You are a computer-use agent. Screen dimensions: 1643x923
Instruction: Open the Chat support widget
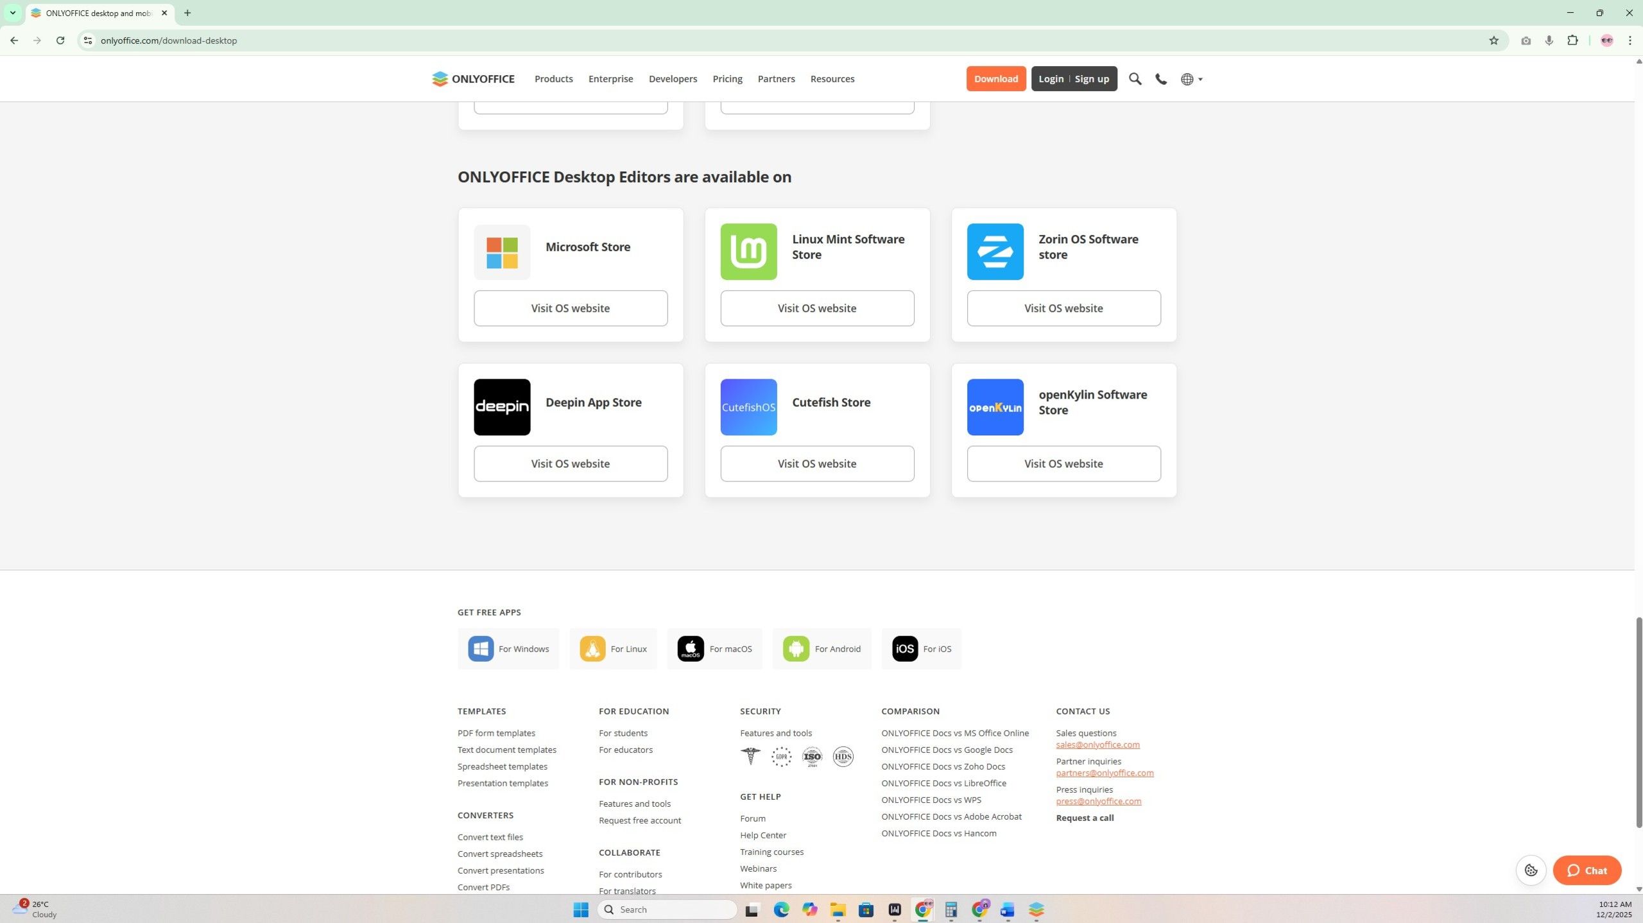click(x=1587, y=870)
